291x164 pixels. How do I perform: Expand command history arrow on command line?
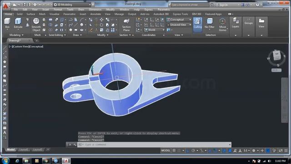coord(230,144)
